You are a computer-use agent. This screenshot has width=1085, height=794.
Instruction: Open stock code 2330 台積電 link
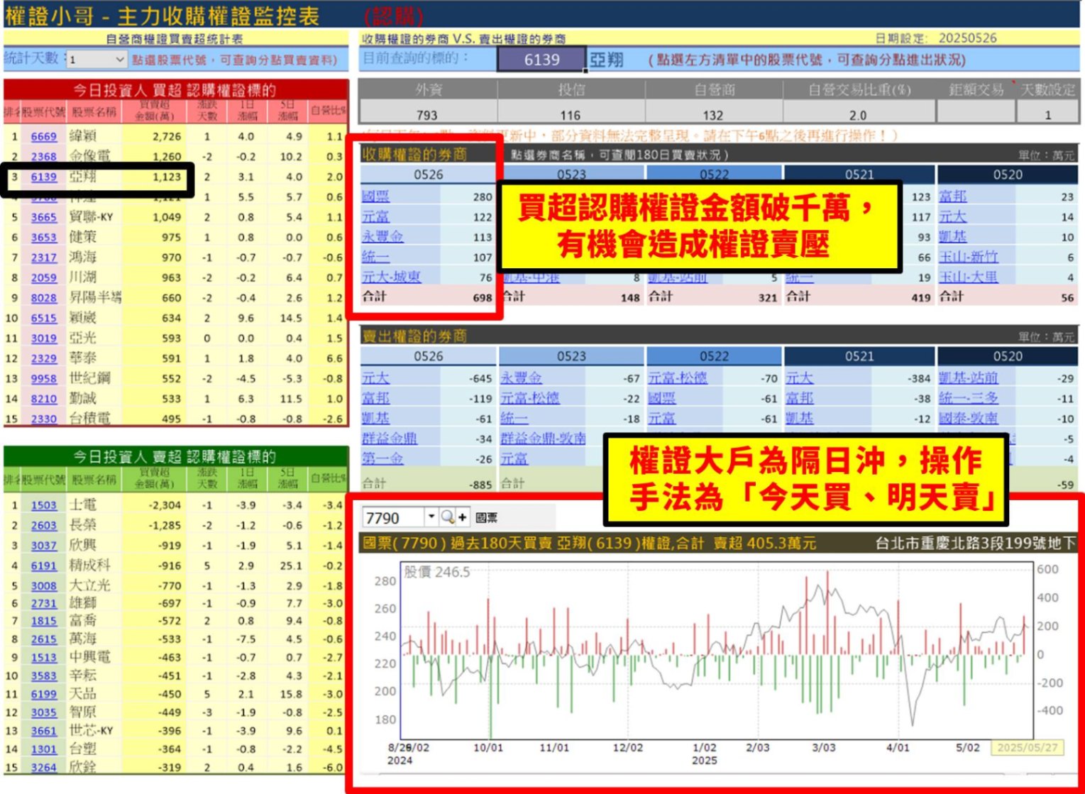[43, 419]
